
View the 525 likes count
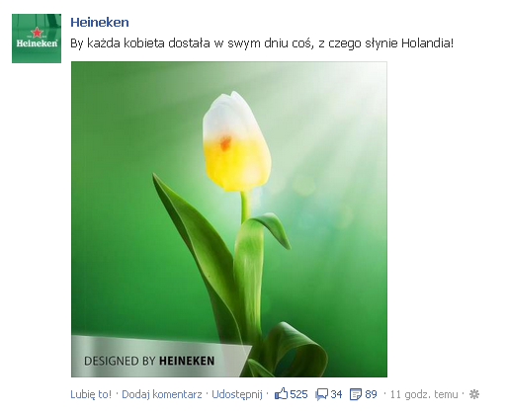click(298, 394)
